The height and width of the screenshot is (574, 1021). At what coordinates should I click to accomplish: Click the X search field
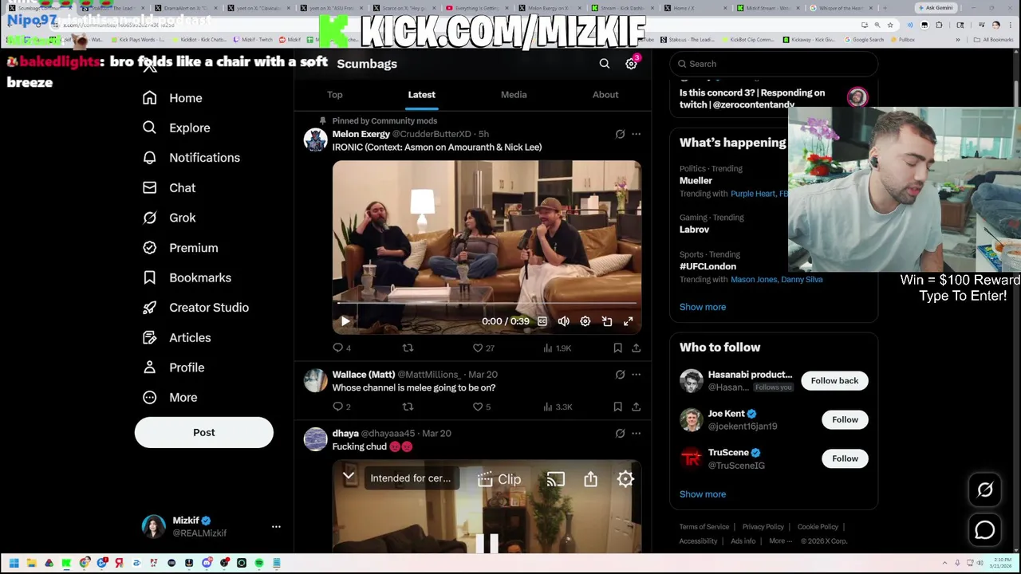pos(774,64)
